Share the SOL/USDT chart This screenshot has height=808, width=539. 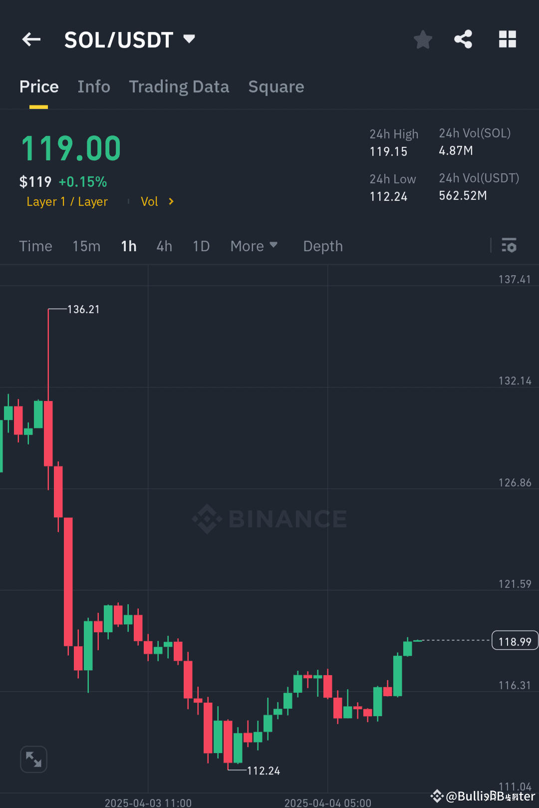463,39
